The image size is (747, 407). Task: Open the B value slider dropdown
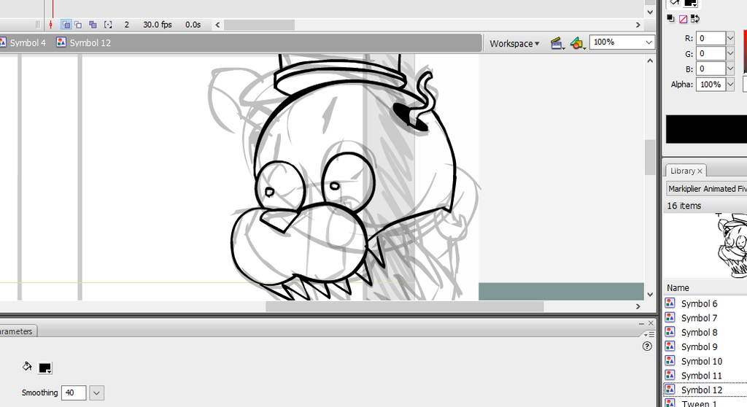[729, 69]
